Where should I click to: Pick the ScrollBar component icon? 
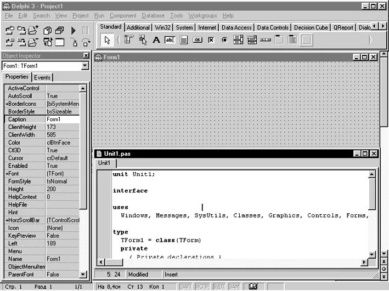pos(266,39)
